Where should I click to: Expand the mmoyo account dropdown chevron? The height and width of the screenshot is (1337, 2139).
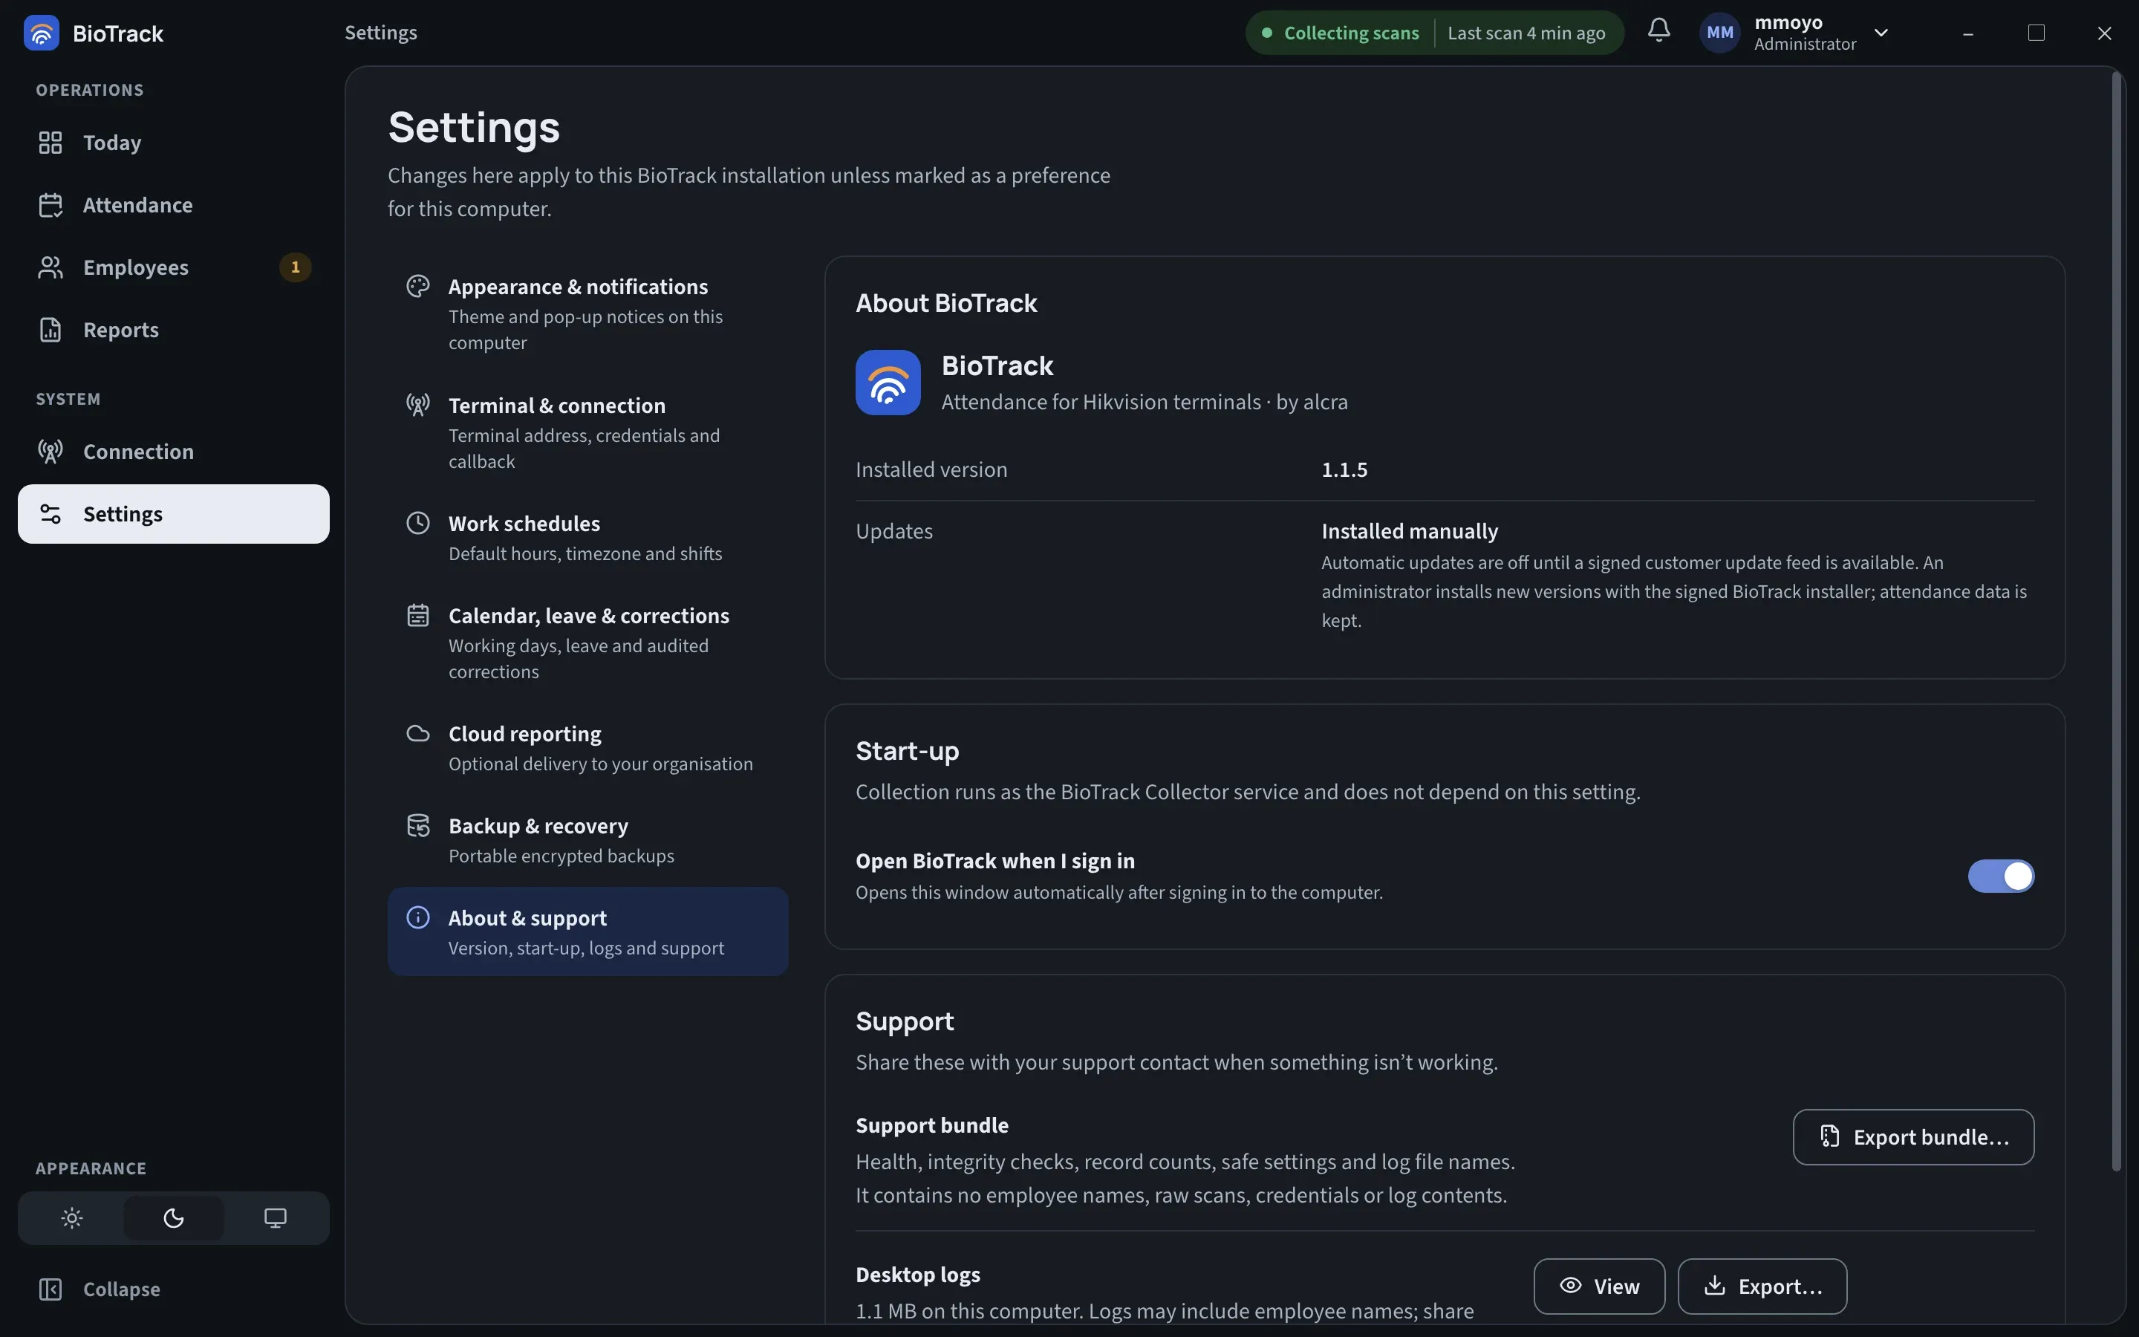tap(1881, 33)
